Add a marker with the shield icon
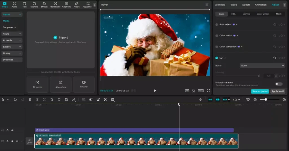The width and height of the screenshot is (289, 151). 59,99
